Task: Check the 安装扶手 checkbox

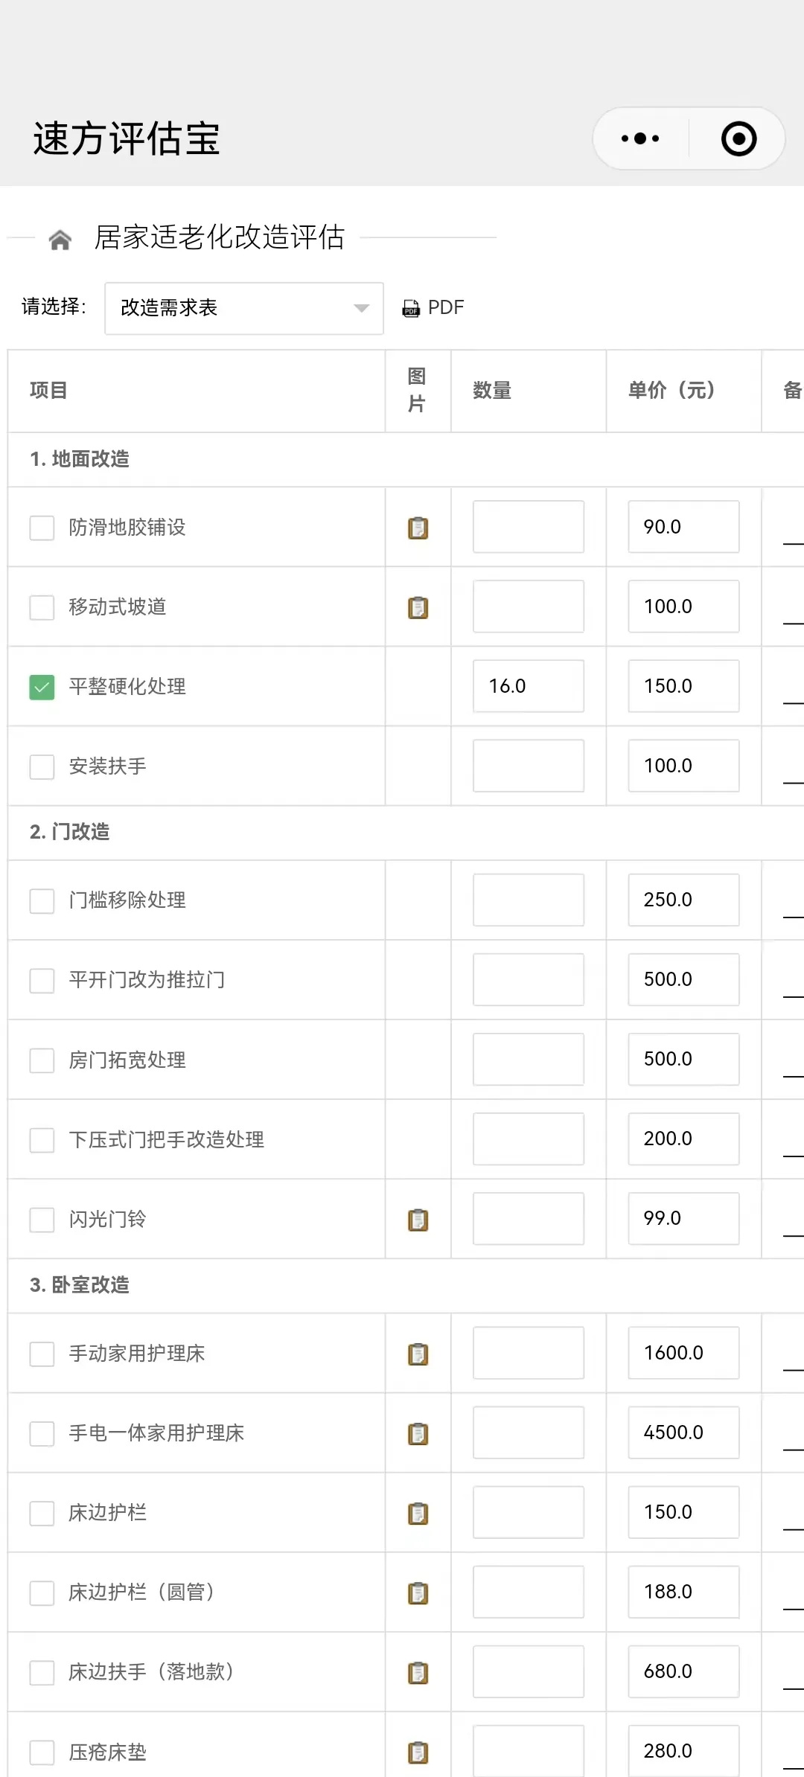Action: pos(42,766)
